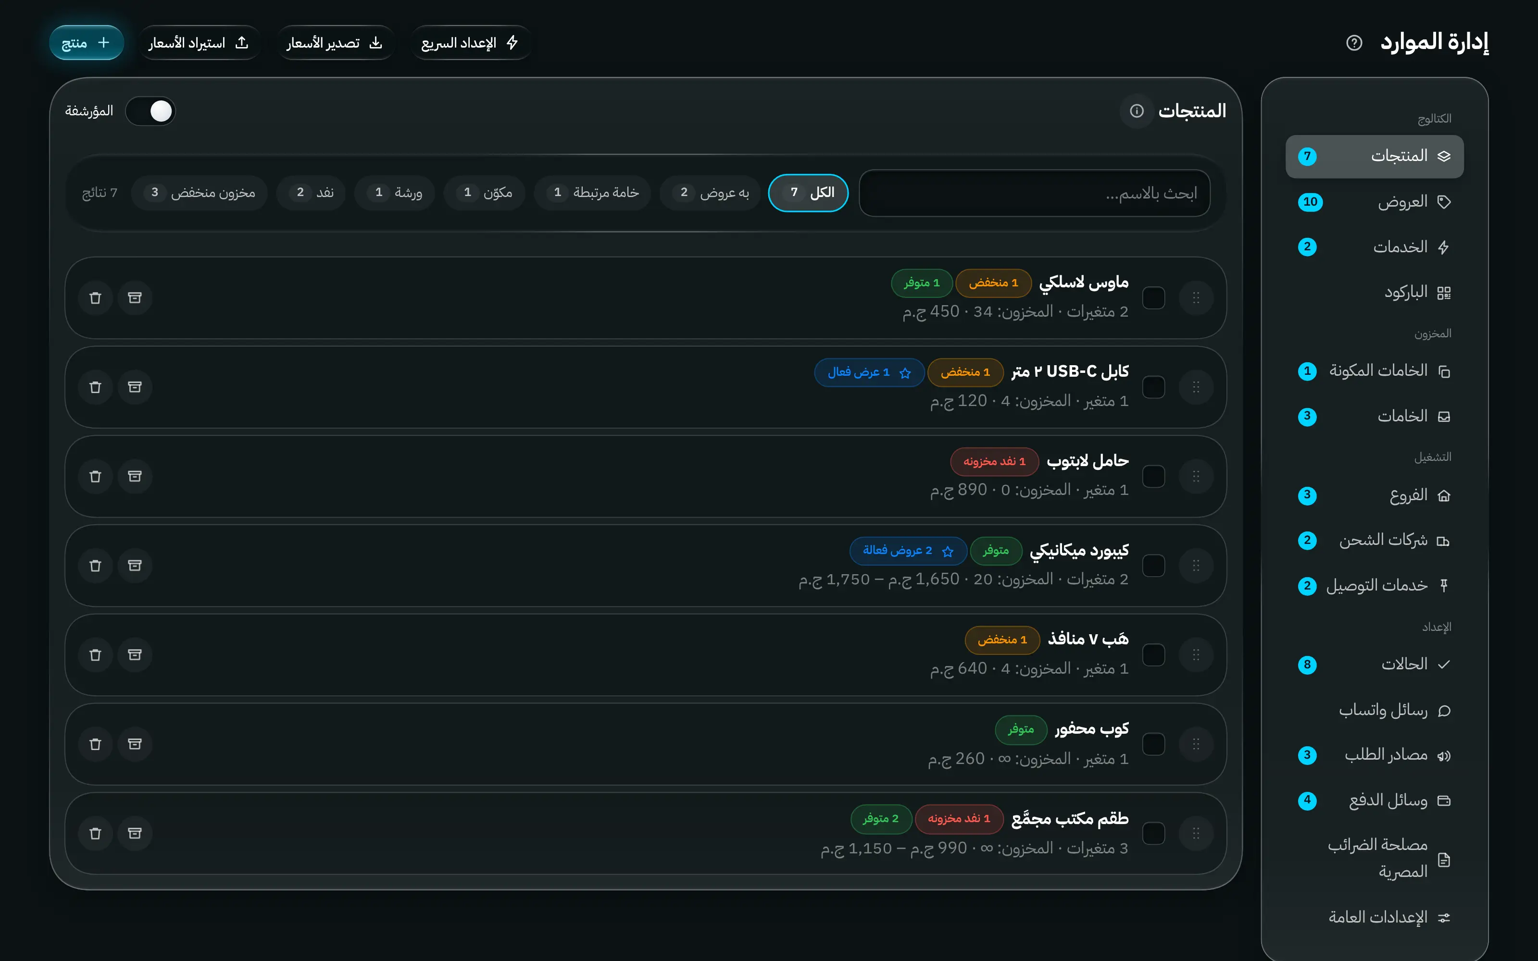Check the طقم مكتب مجمَّع product checkbox
Screen dimensions: 1538x961
pyautogui.click(x=1153, y=833)
